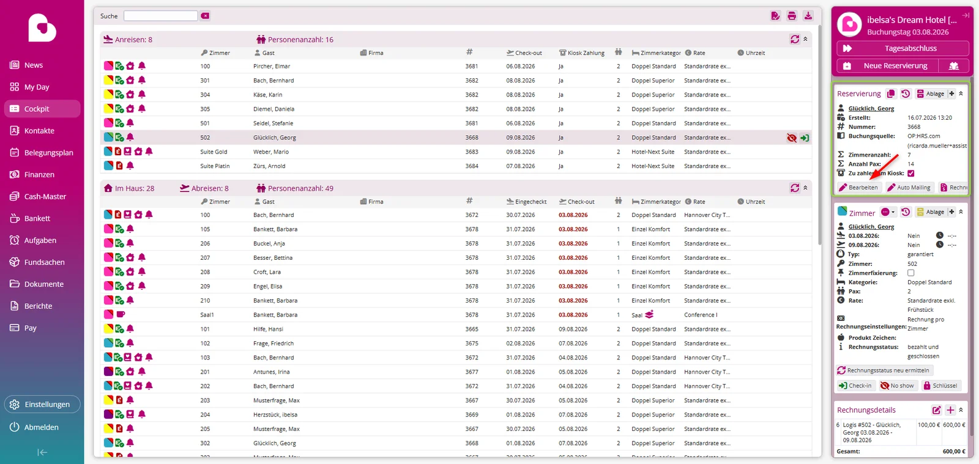Click the Abmelden logout item
This screenshot has height=464, width=979.
pyautogui.click(x=42, y=427)
